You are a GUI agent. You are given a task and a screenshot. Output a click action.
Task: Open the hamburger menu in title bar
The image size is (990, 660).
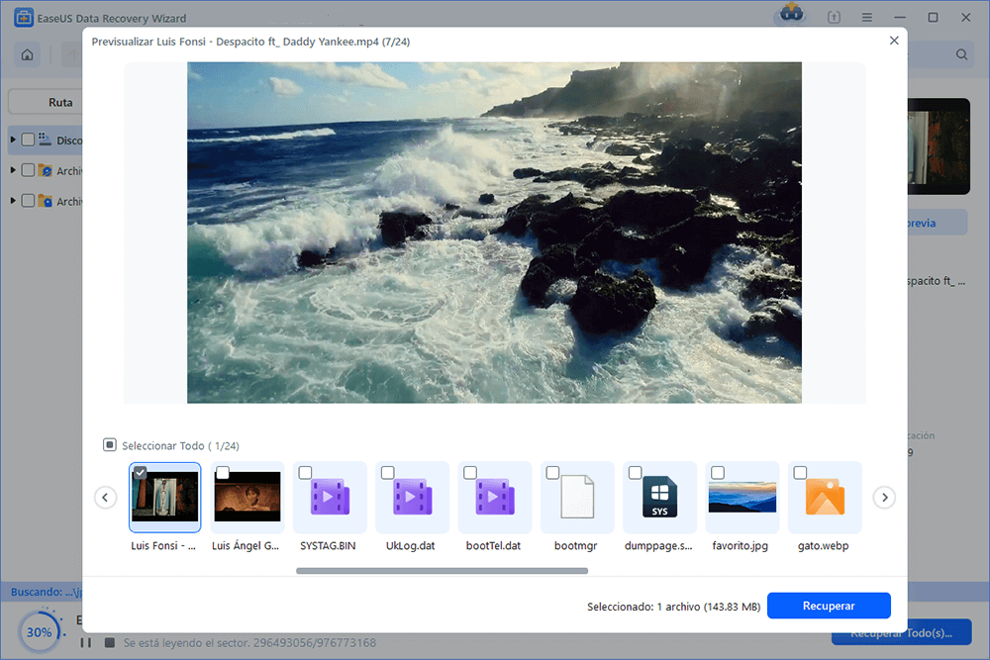pyautogui.click(x=867, y=18)
